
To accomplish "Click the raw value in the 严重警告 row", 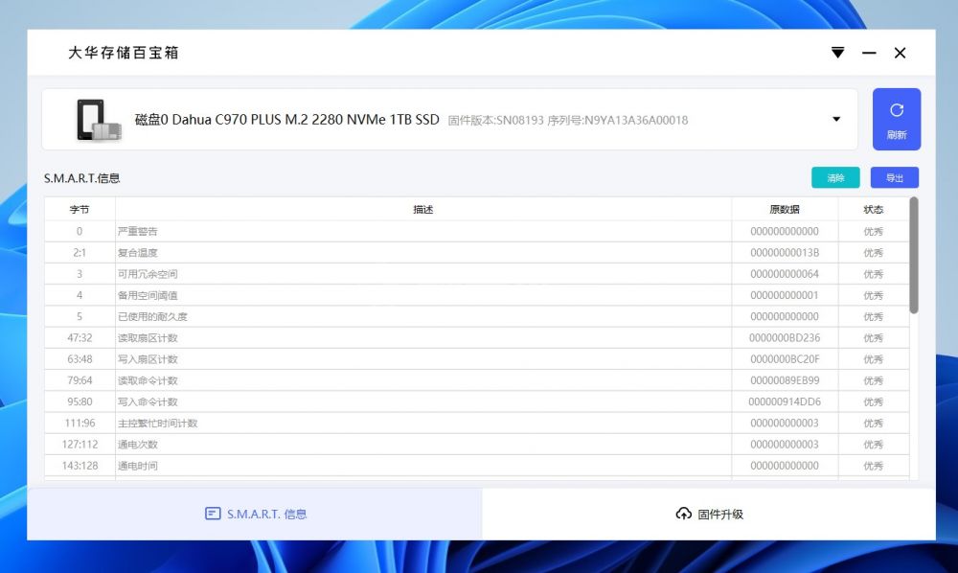I will point(785,232).
